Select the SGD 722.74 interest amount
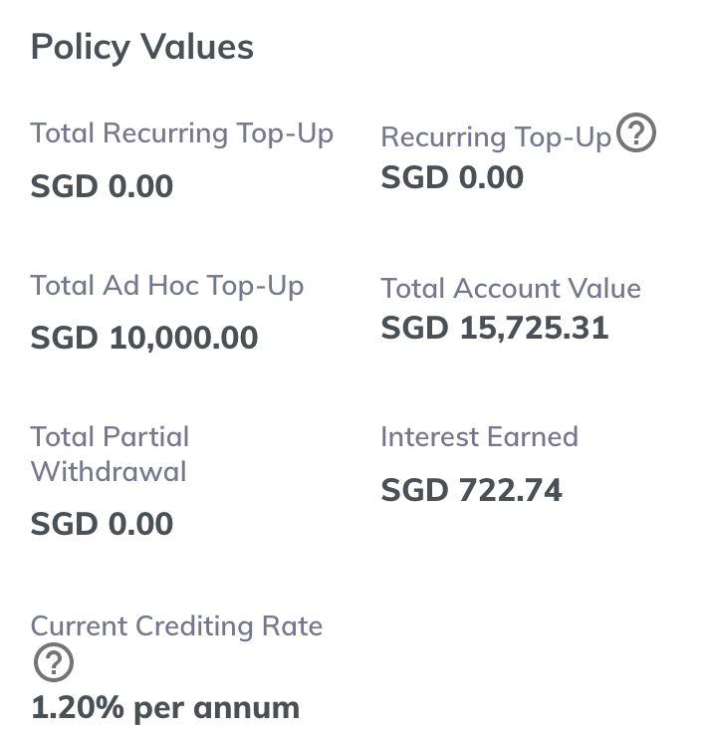The image size is (711, 737). pyautogui.click(x=471, y=490)
